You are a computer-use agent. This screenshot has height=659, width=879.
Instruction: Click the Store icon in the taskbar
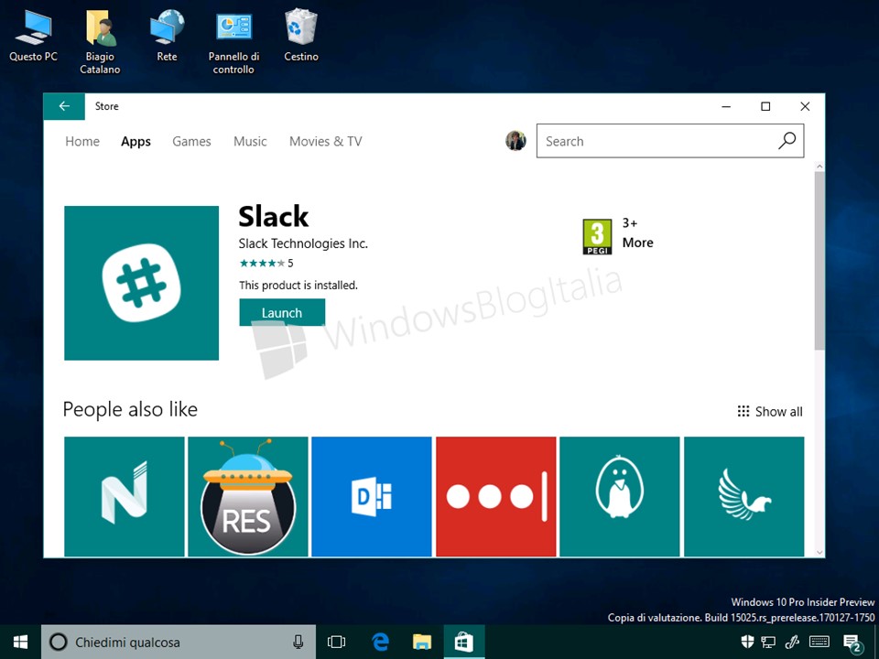[464, 643]
